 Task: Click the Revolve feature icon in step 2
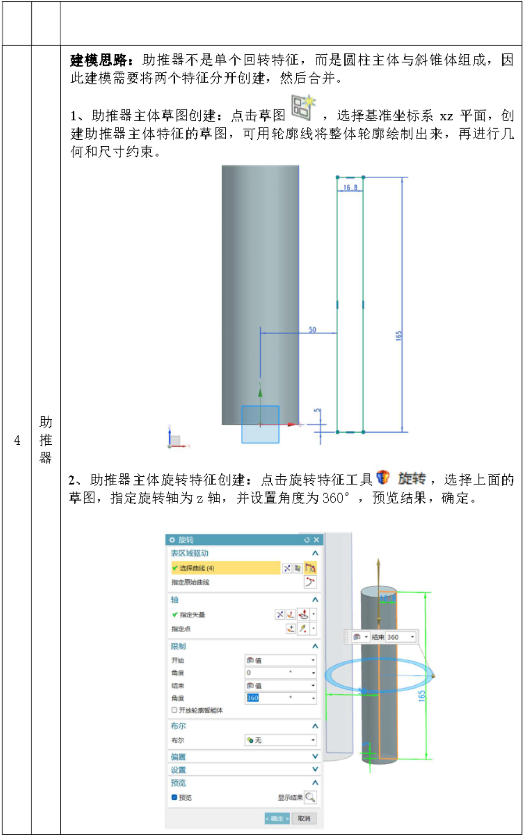coord(383,477)
